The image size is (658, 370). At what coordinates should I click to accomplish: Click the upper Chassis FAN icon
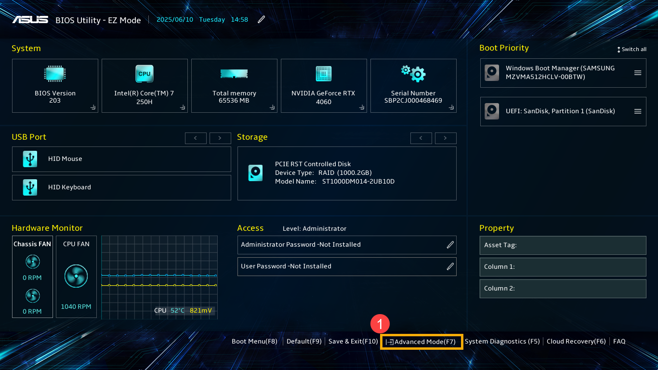coord(32,262)
